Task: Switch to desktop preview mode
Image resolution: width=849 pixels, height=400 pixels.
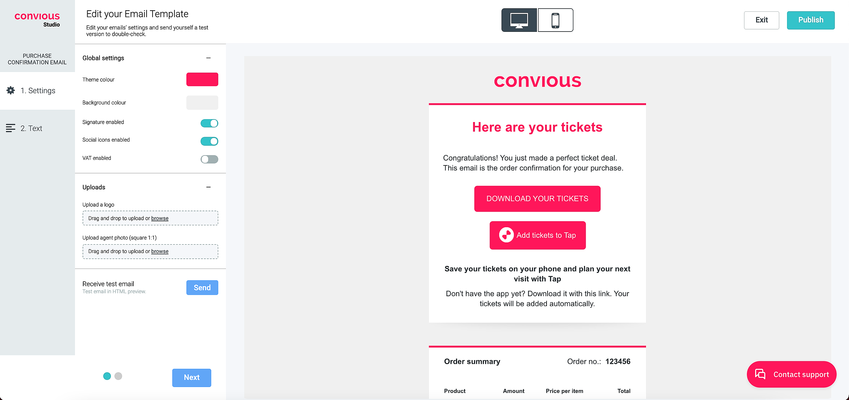Action: click(519, 20)
